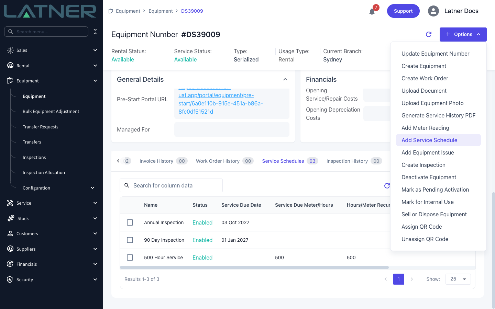
Task: Collapse the General Details panel
Action: pyautogui.click(x=285, y=79)
